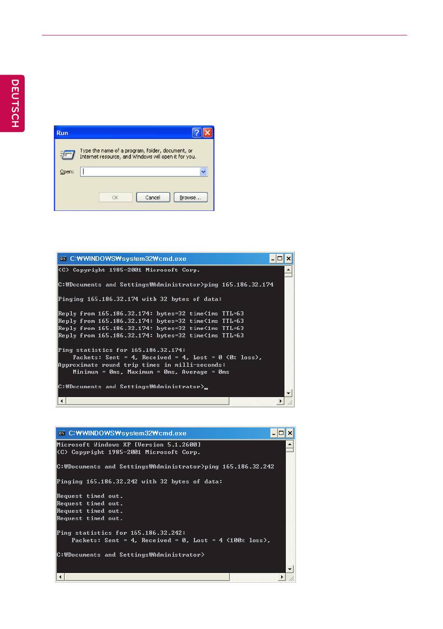Click cmd icon in second cmd.exe title bar
The height and width of the screenshot is (629, 443).
[61, 433]
